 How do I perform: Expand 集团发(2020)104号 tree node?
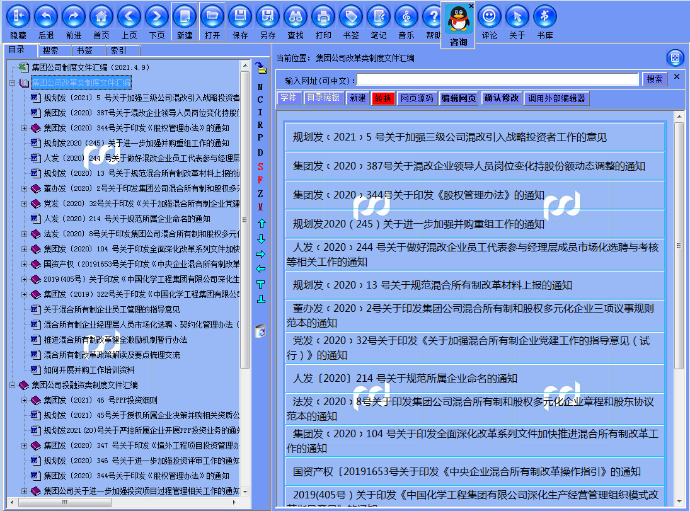(24, 249)
